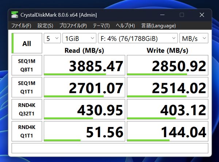
Task: Run all benchmarks with the All button
Action: point(27,43)
